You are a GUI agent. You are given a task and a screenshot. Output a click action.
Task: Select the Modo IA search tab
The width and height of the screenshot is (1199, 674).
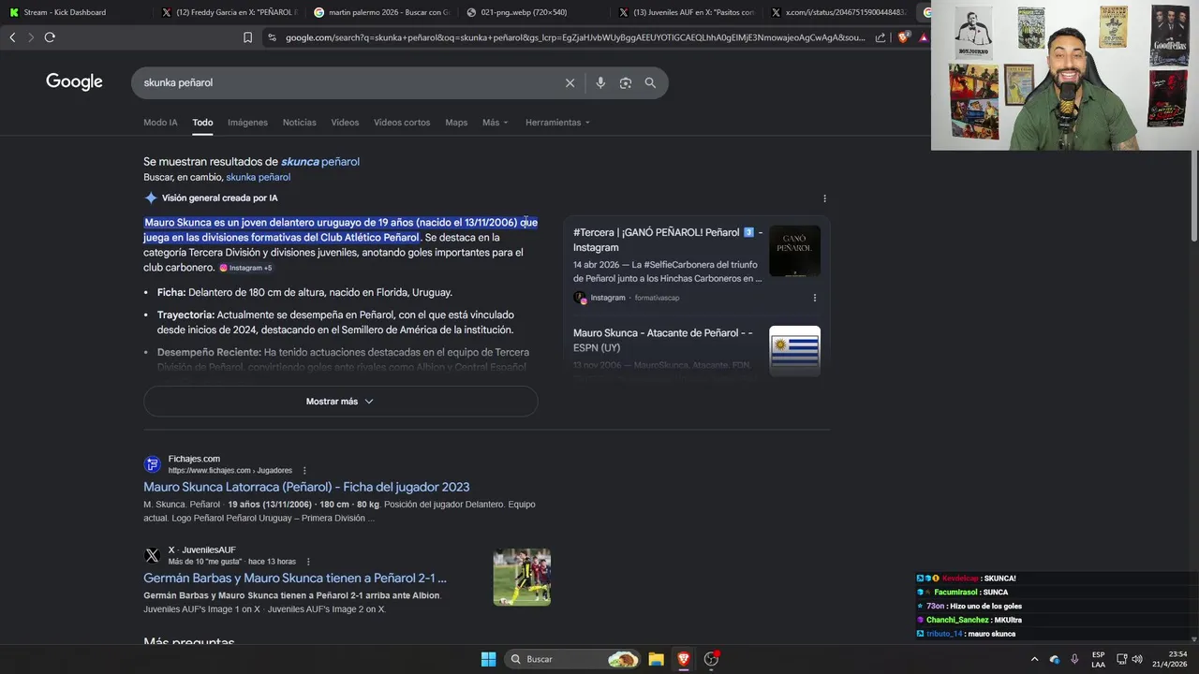160,123
